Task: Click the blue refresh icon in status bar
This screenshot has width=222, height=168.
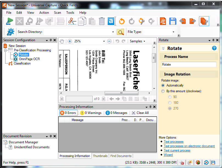Action: pyautogui.click(x=206, y=163)
